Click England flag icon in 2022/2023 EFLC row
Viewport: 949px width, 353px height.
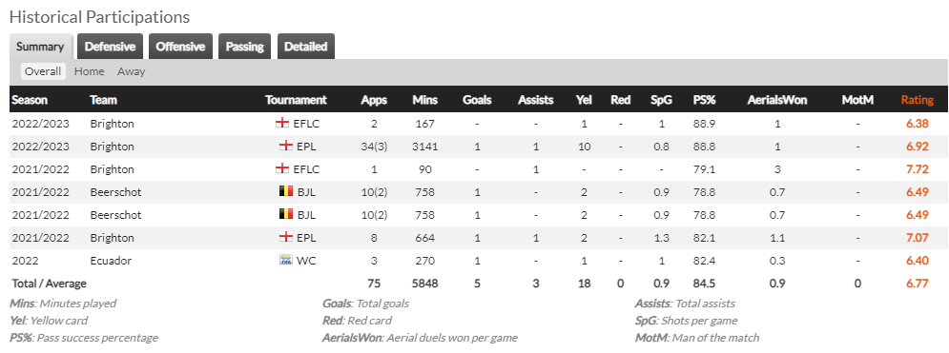pos(282,123)
